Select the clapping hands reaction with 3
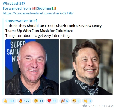The image size is (116, 109). click(87, 101)
